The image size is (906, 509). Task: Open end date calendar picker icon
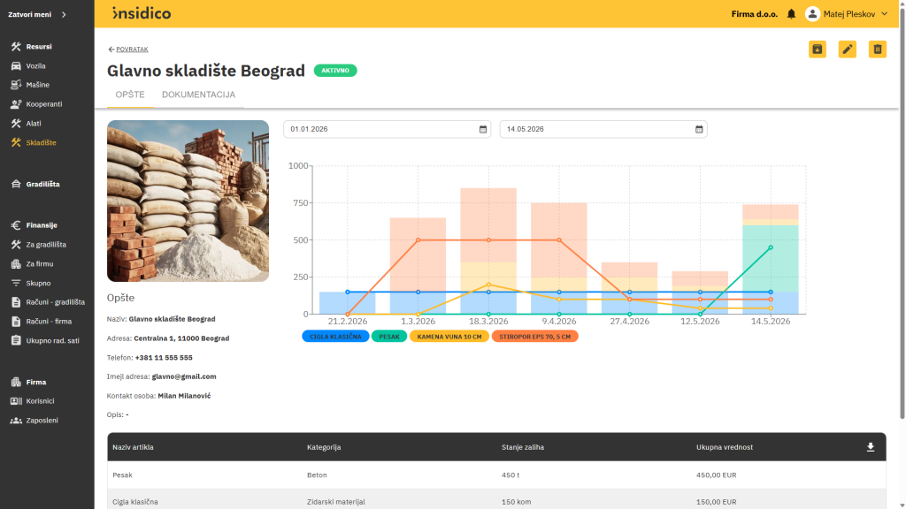[699, 129]
